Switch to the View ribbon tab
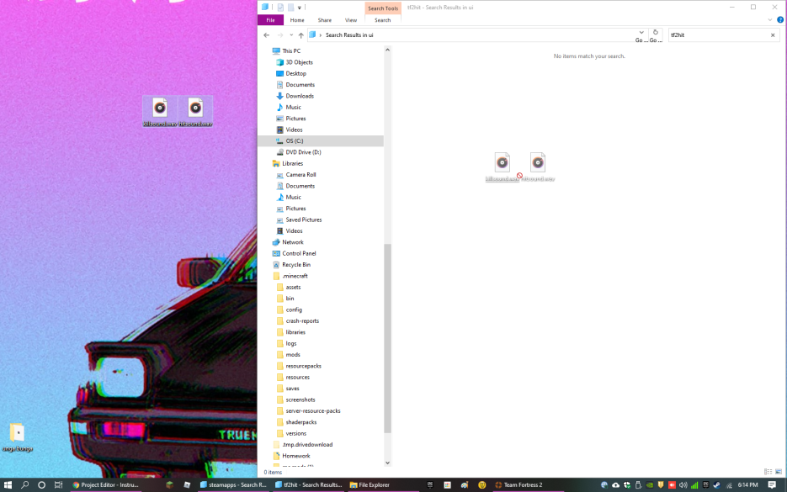 point(351,19)
